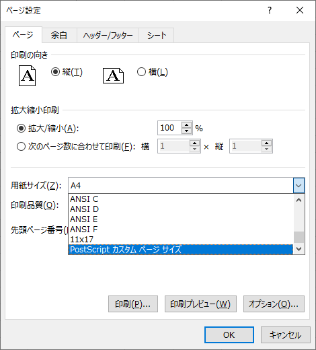
Task: Decrease the 縦 pages-tall spinner
Action: (x=266, y=149)
